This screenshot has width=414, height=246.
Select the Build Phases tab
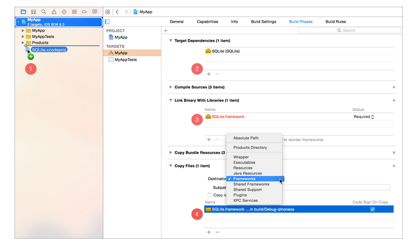tap(301, 22)
